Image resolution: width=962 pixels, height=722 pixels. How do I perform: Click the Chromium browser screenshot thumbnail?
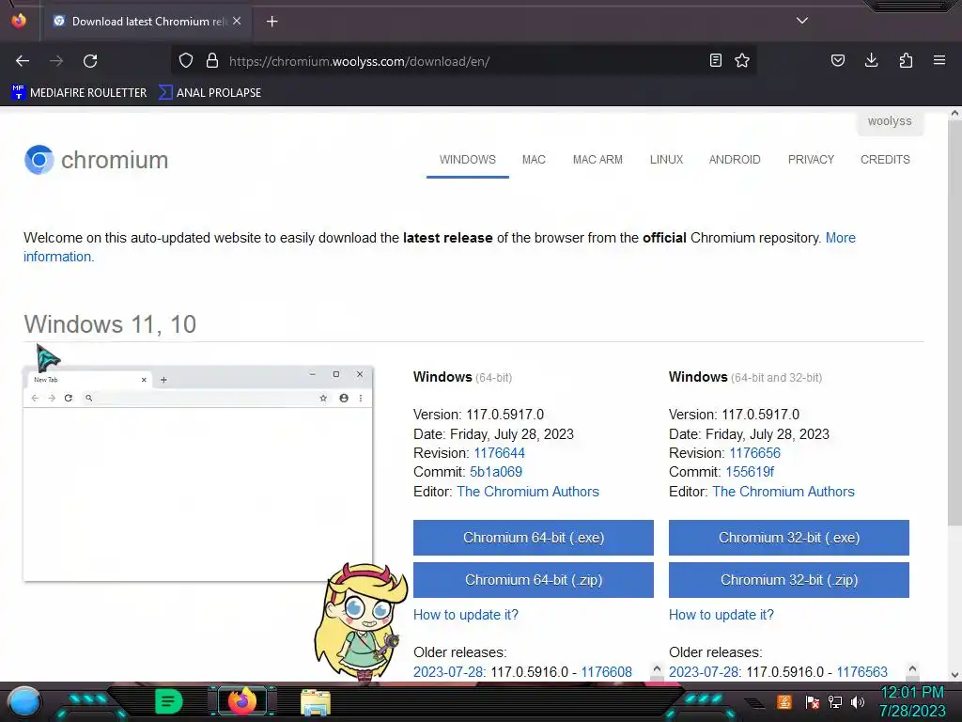[197, 474]
